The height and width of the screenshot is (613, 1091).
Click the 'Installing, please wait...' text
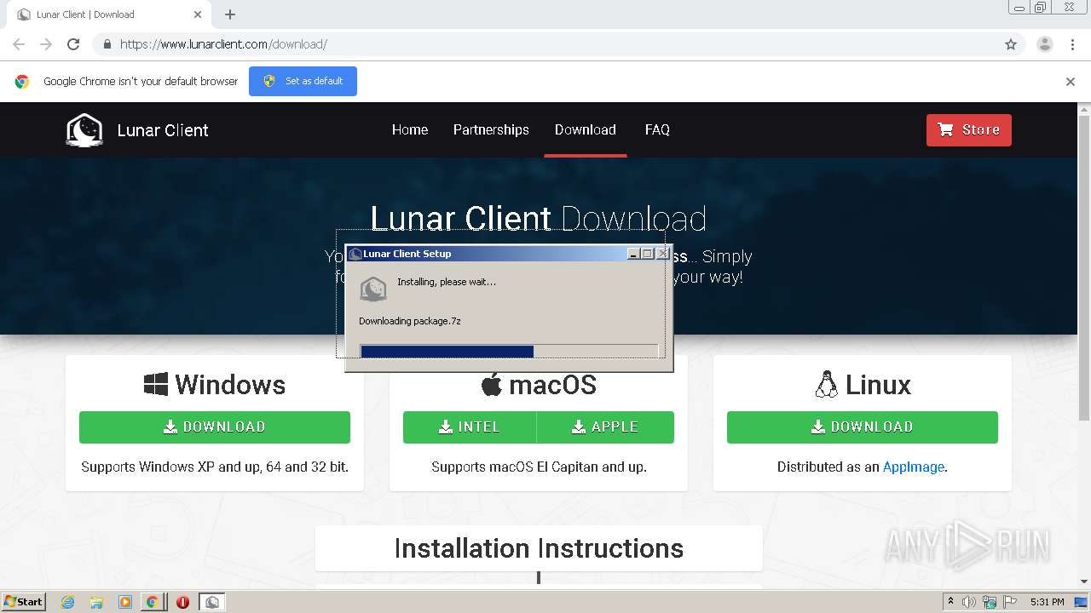[447, 282]
